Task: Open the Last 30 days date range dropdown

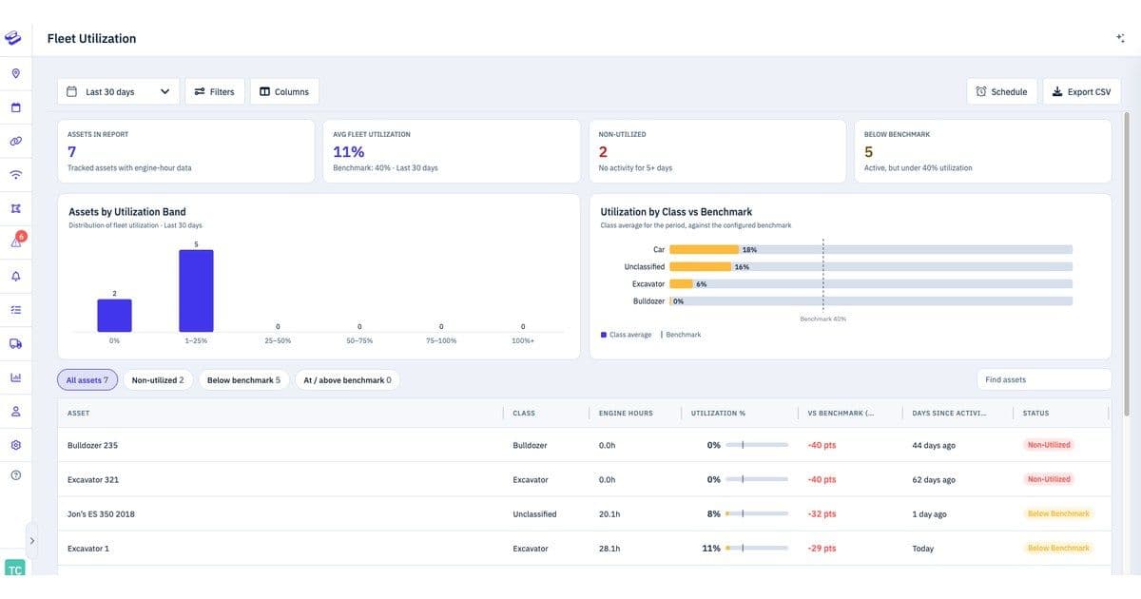Action: point(118,91)
